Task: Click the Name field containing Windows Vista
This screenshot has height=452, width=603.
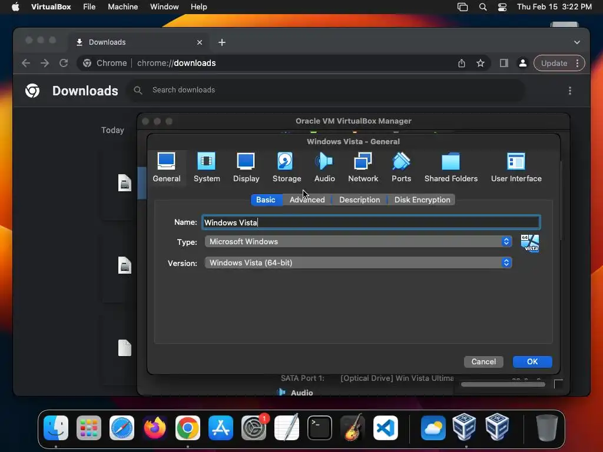Action: click(x=371, y=222)
